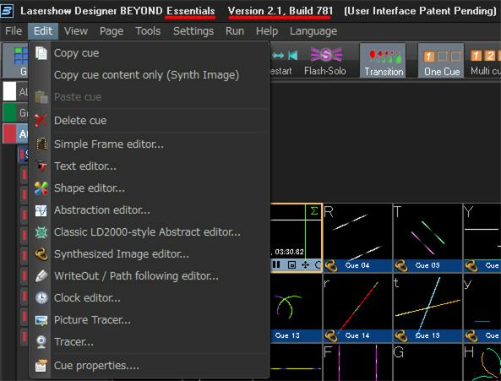501x381 pixels.
Task: Select the Cue 15 thumbnail
Action: (427, 308)
